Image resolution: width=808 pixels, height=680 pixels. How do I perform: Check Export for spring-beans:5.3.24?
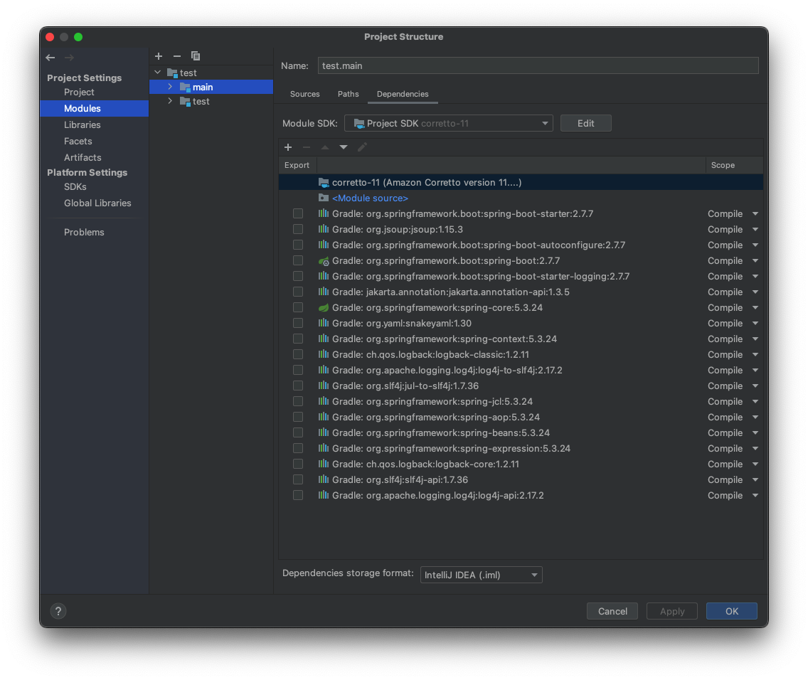[x=298, y=432]
